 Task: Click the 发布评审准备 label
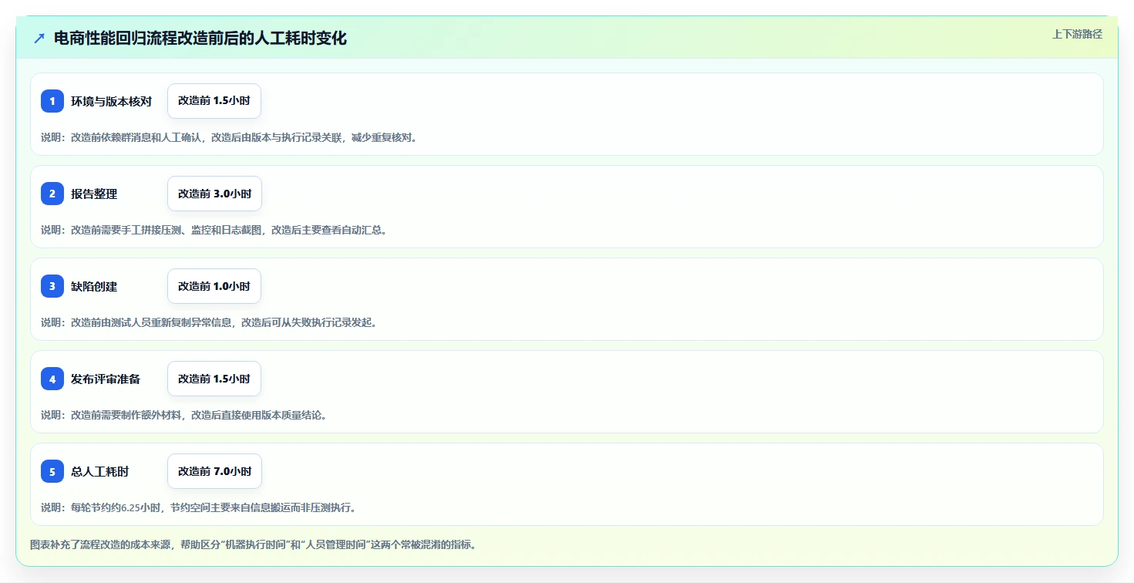[x=106, y=379]
